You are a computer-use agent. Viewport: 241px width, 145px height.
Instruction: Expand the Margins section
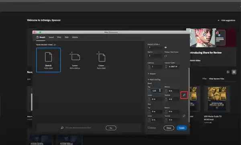pyautogui.click(x=149, y=74)
